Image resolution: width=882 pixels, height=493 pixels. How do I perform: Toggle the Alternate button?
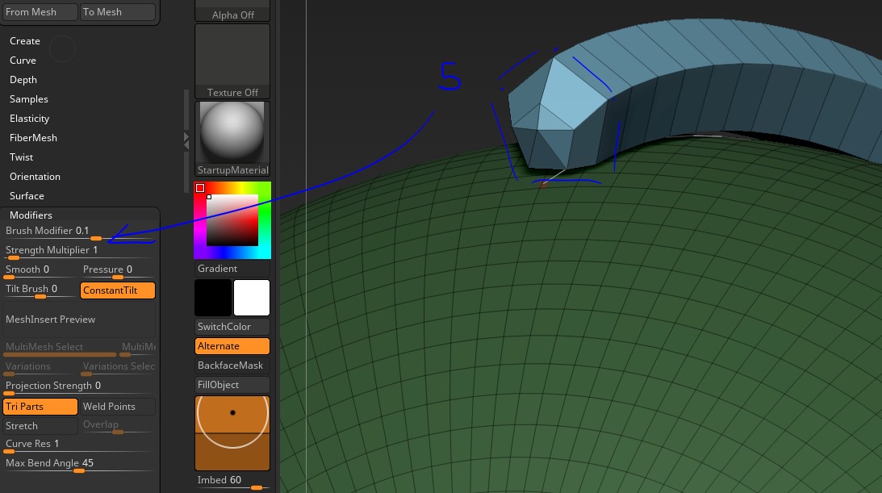pos(232,346)
